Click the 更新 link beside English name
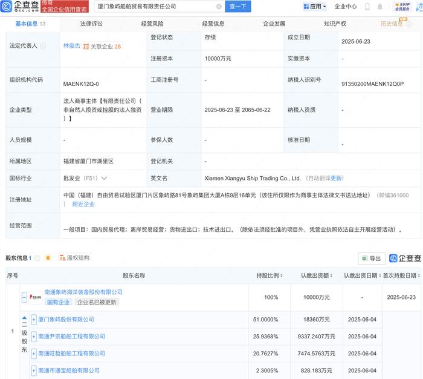Viewport: 423px width, 379px height. [x=337, y=178]
